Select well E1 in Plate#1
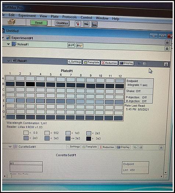 point(10,100)
